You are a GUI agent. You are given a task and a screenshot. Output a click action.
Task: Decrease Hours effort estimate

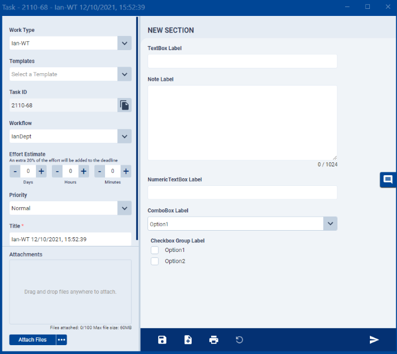[x=57, y=172]
